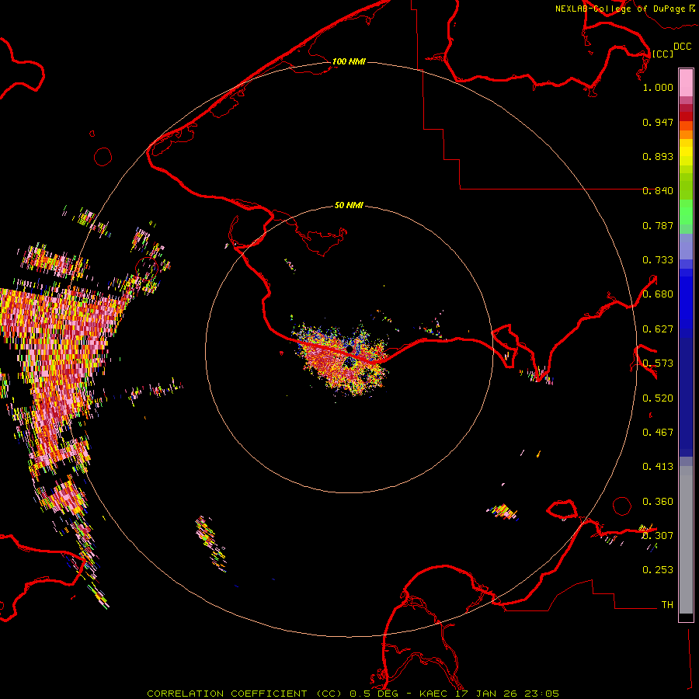Click the 0.467 legend value
The height and width of the screenshot is (699, 699).
click(x=658, y=433)
